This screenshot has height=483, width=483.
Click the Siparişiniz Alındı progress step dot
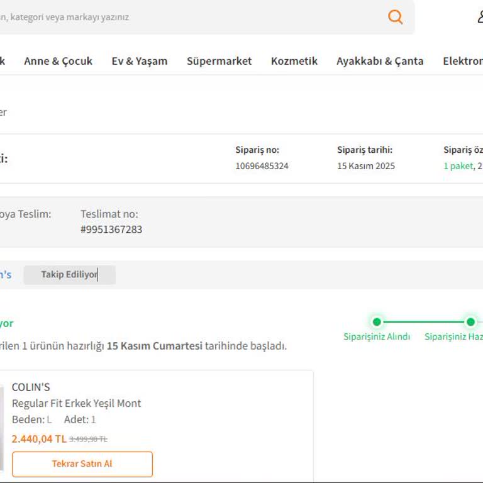click(x=377, y=322)
